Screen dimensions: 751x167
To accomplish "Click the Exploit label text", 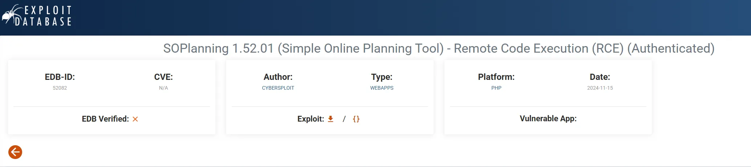I will [310, 119].
